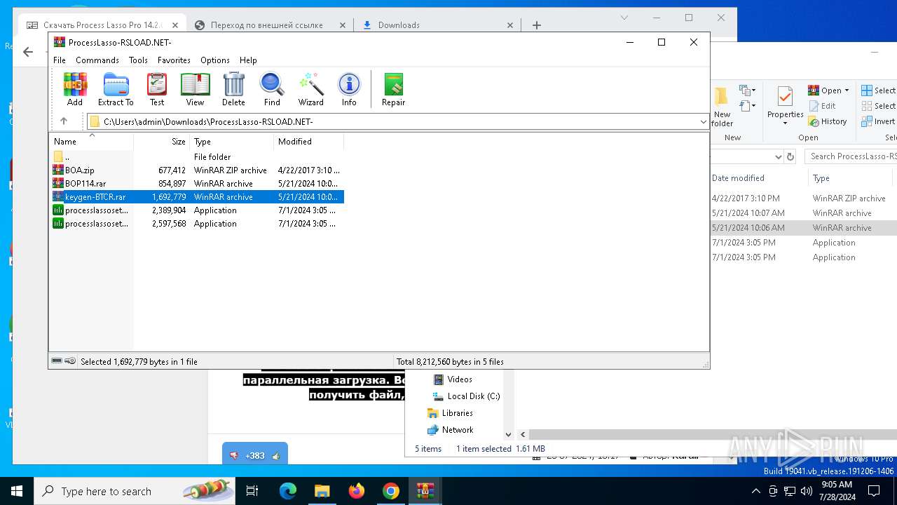
Task: Select Network in the Explorer tree
Action: 450,430
